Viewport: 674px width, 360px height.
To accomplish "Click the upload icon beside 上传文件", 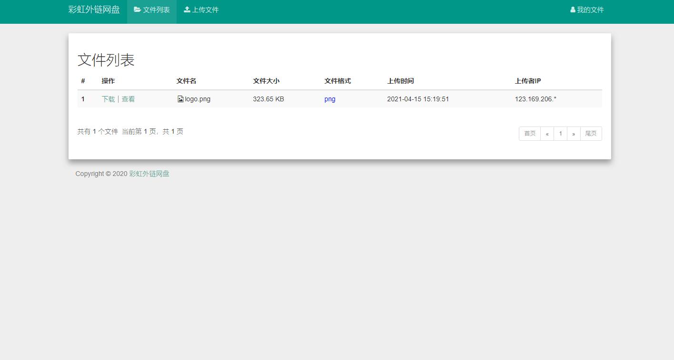I will click(187, 10).
